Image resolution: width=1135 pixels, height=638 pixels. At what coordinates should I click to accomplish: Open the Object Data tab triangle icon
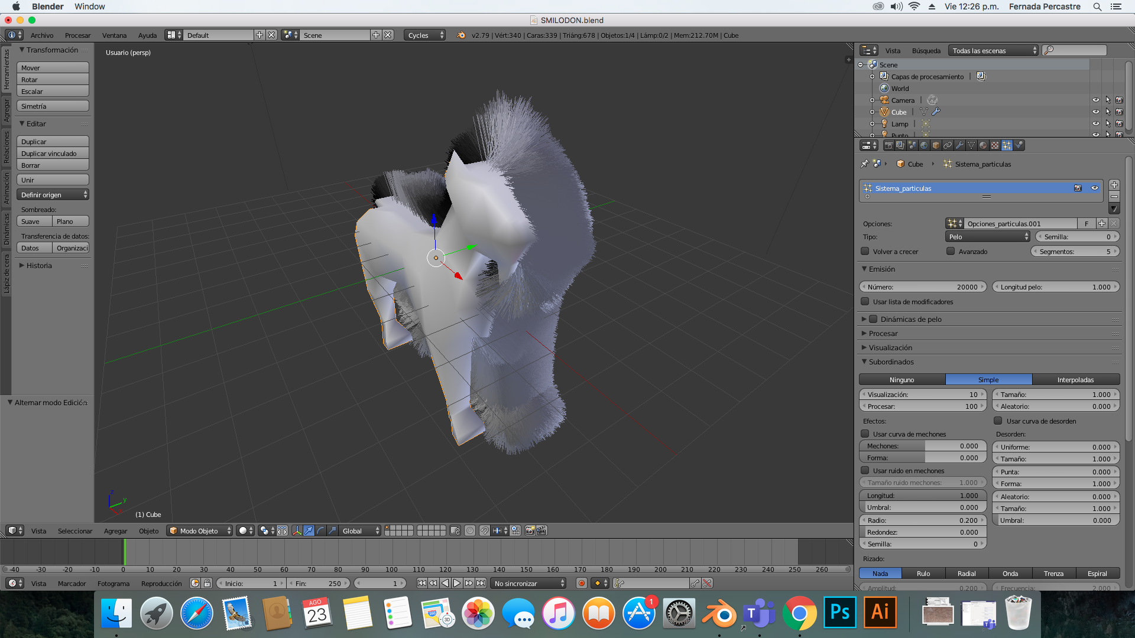(x=971, y=145)
